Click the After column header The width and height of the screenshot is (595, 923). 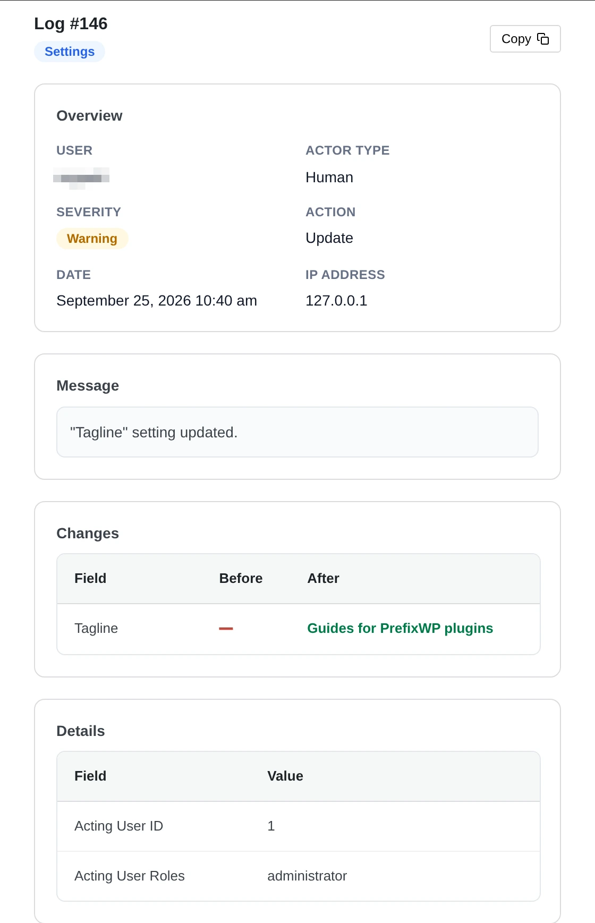point(323,578)
